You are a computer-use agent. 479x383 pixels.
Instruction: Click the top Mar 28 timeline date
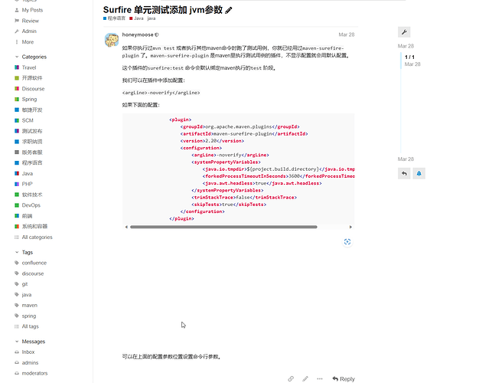pos(406,46)
